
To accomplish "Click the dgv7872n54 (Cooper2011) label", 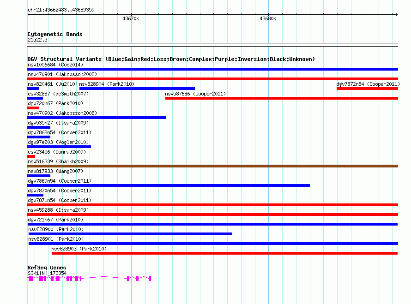I will tap(368, 84).
